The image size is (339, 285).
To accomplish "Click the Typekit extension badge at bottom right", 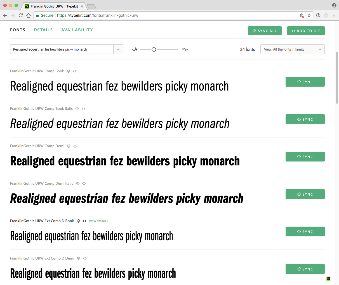I will pyautogui.click(x=328, y=279).
